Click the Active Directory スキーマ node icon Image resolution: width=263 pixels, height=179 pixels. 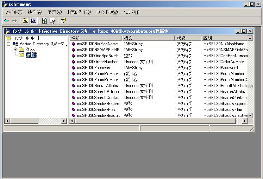[x=15, y=44]
